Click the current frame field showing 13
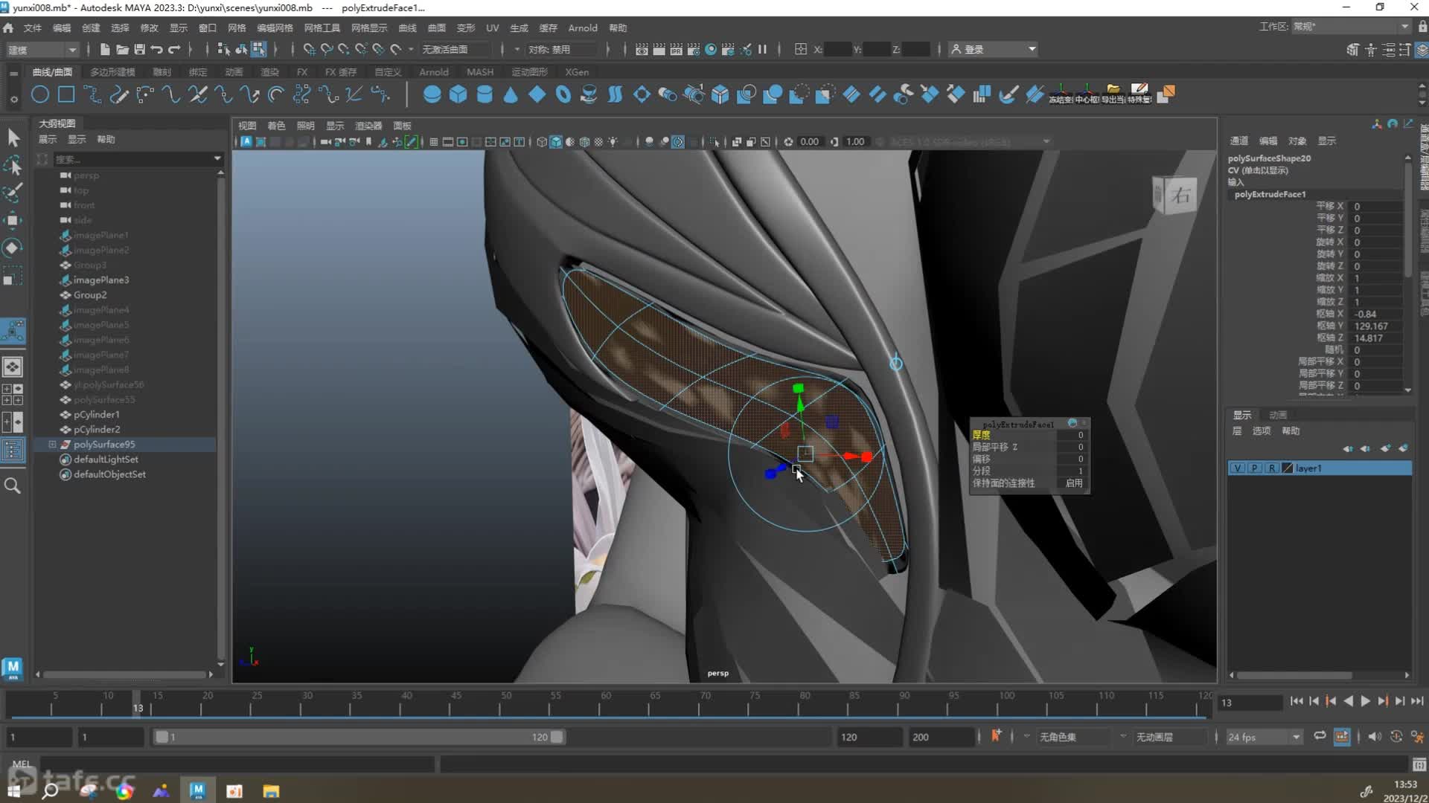 [x=1250, y=702]
